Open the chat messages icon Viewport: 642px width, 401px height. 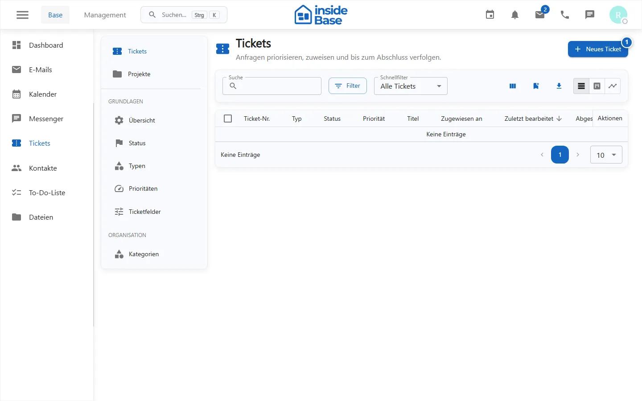click(x=590, y=15)
